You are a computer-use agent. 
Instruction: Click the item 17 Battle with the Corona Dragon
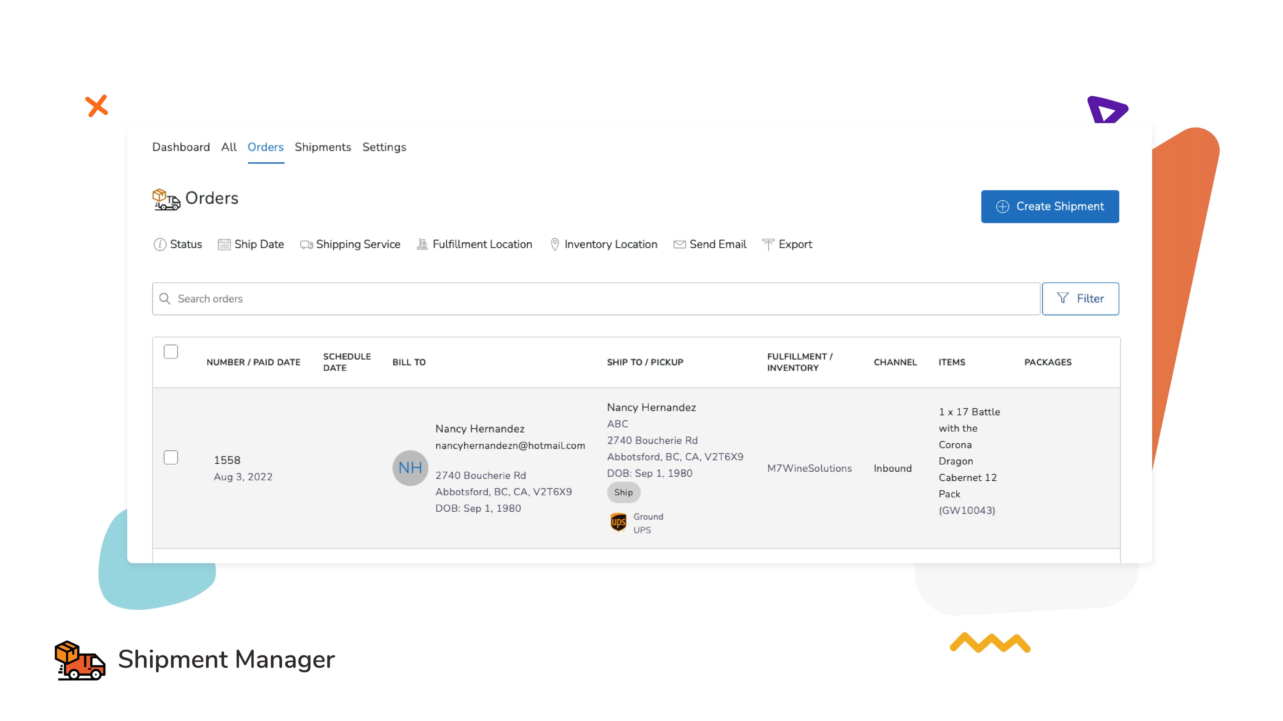pyautogui.click(x=969, y=461)
